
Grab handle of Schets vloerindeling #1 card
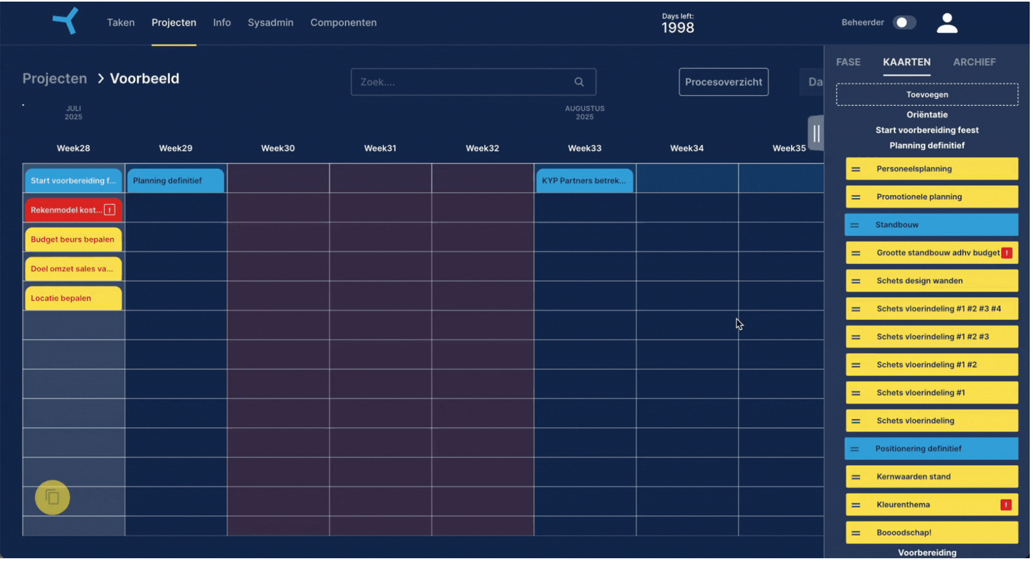click(x=855, y=393)
